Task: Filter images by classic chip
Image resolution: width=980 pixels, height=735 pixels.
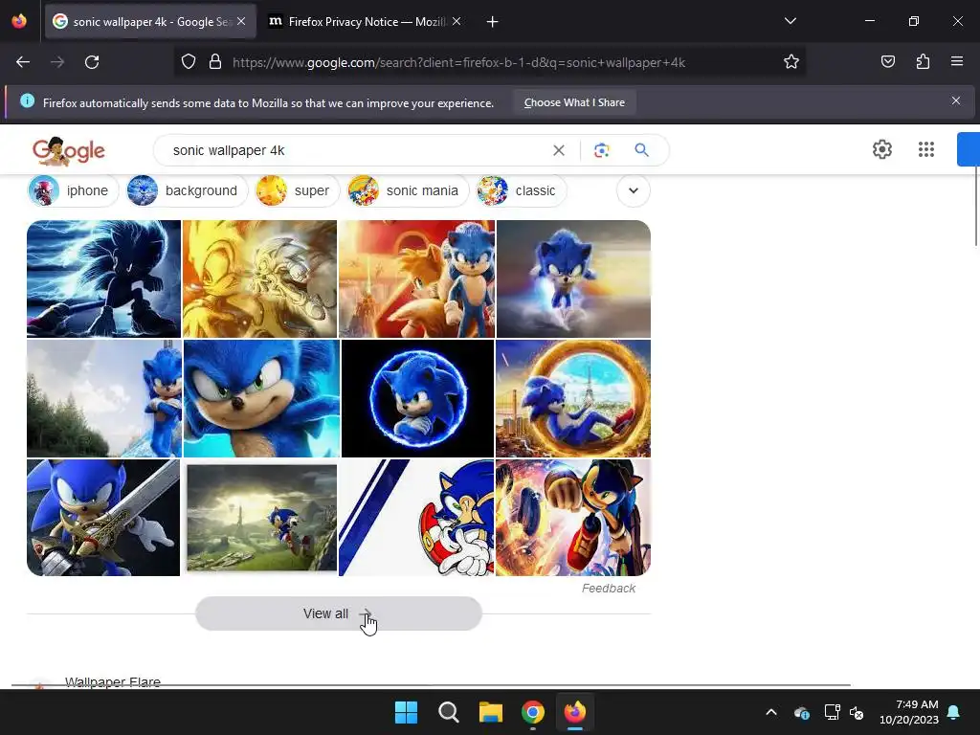Action: (x=521, y=190)
